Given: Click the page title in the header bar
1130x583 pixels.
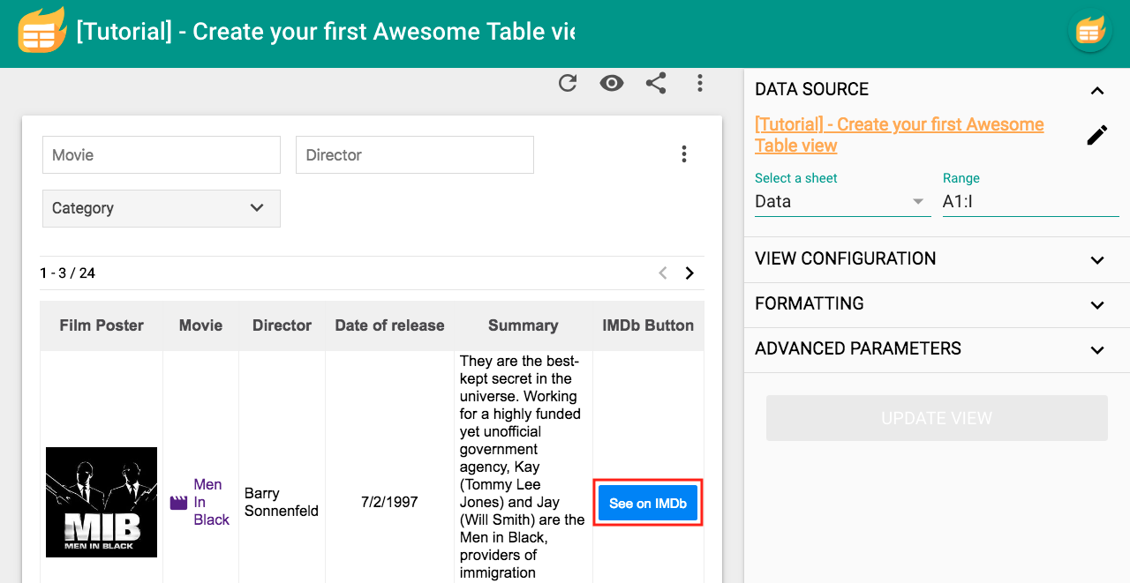Looking at the screenshot, I should pyautogui.click(x=326, y=32).
